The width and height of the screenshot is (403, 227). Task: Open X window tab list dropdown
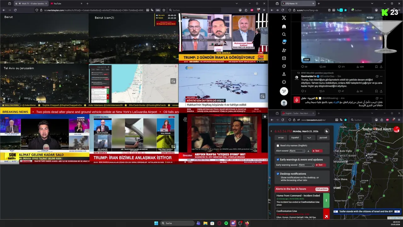(372, 3)
